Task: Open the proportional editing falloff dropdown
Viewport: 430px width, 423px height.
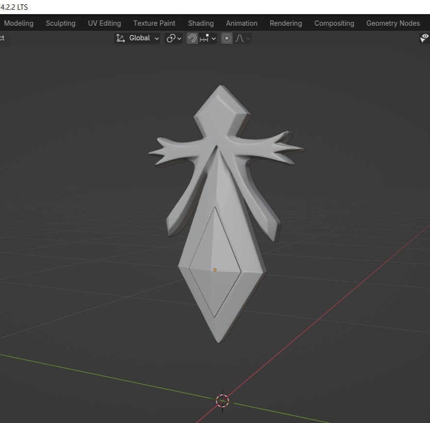Action: point(242,38)
